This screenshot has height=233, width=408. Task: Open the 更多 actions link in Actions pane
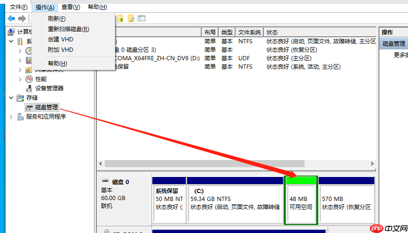pos(400,55)
